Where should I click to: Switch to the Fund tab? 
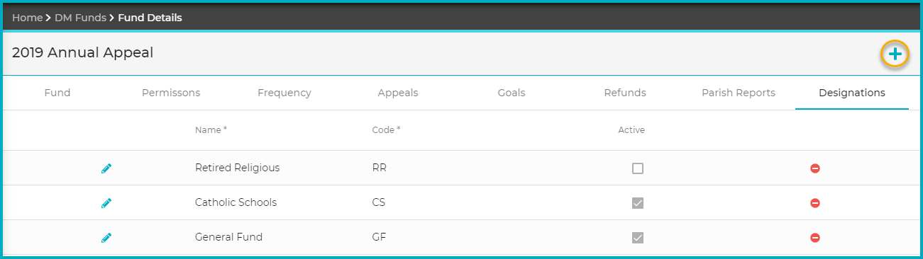(57, 93)
